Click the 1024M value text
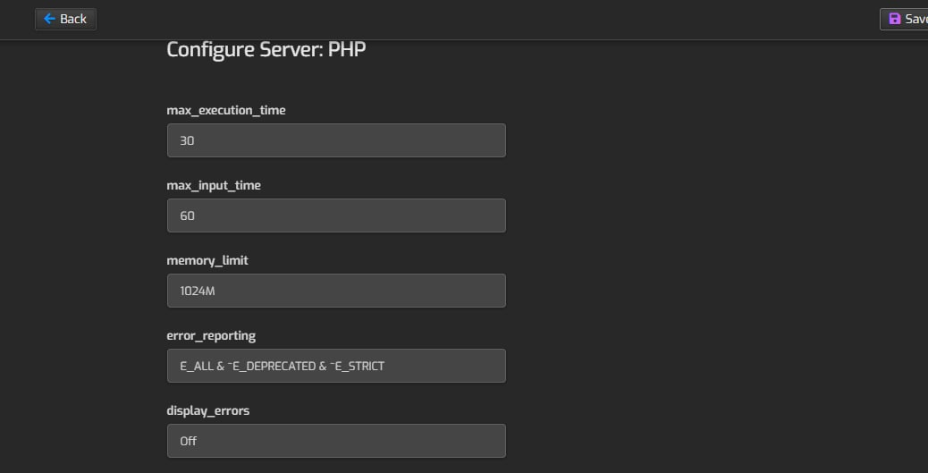Viewport: 928px width, 473px height. (x=197, y=291)
